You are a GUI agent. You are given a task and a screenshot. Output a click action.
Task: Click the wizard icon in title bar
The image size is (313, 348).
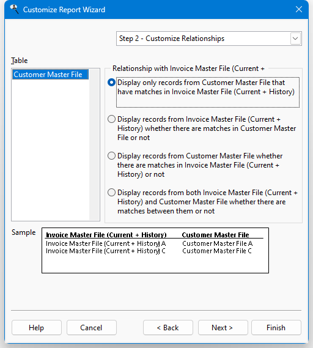pyautogui.click(x=15, y=9)
